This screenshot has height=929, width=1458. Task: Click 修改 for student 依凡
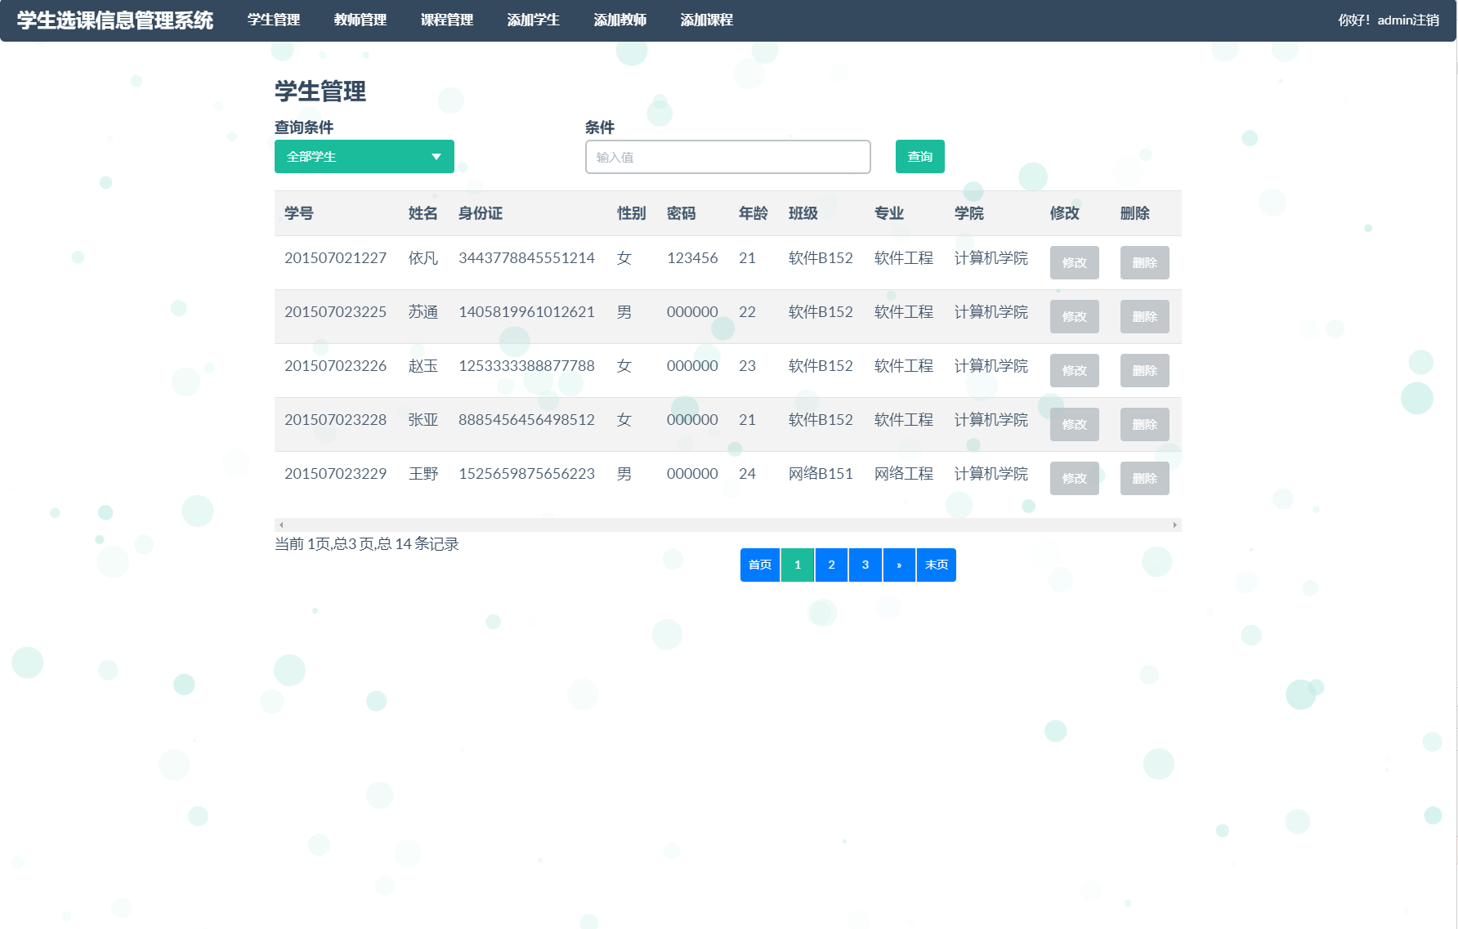point(1074,262)
